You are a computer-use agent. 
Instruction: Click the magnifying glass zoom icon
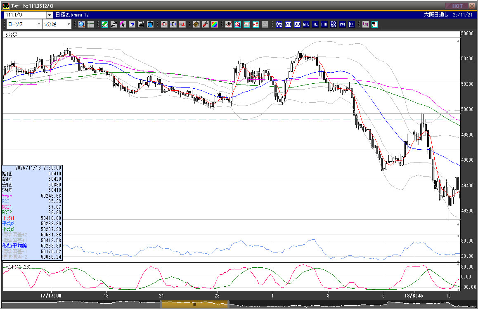(x=82, y=24)
